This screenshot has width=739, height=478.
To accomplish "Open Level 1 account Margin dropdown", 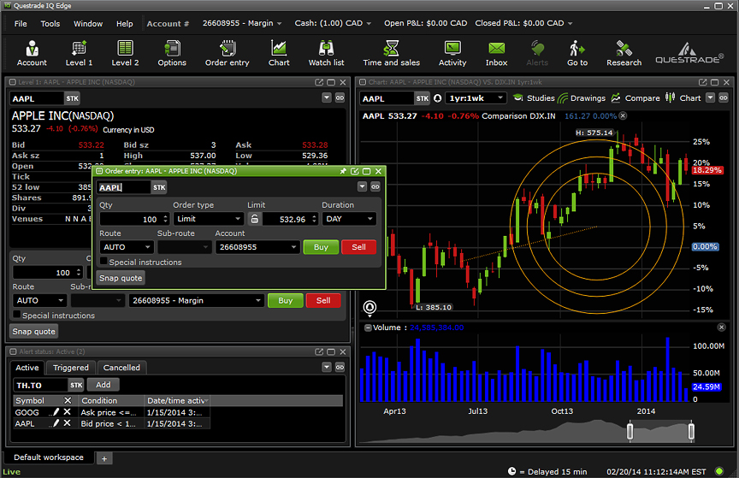I will (196, 300).
